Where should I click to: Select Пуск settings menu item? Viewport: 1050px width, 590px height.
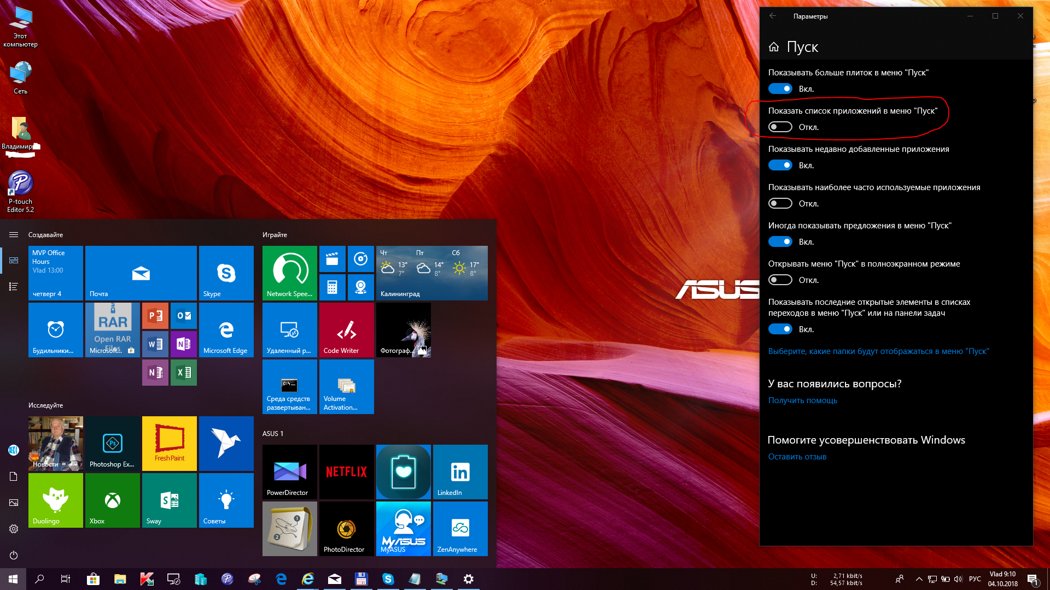803,46
